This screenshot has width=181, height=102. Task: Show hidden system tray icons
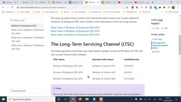[132, 99]
